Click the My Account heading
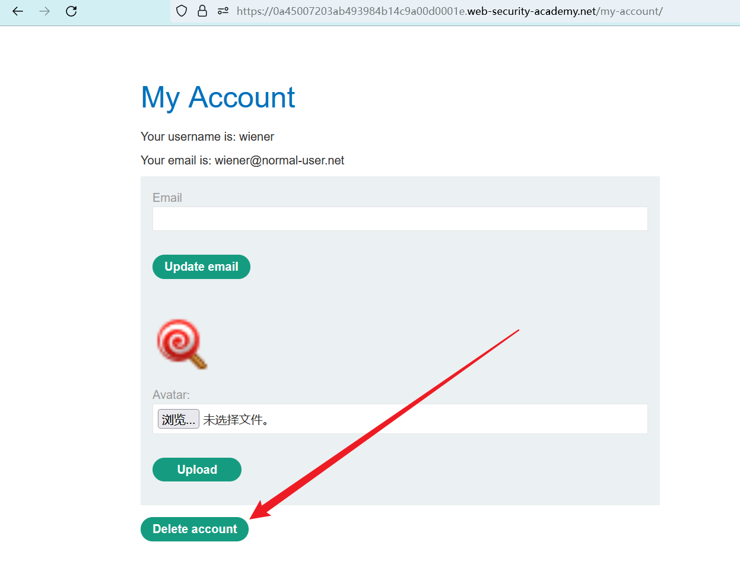This screenshot has width=740, height=561. [x=218, y=97]
